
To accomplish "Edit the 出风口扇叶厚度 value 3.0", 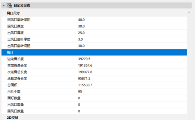I will [80, 39].
